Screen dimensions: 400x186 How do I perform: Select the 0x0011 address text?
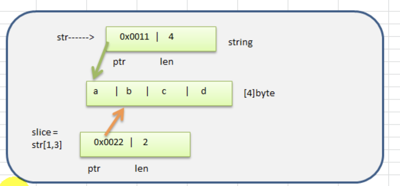134,37
